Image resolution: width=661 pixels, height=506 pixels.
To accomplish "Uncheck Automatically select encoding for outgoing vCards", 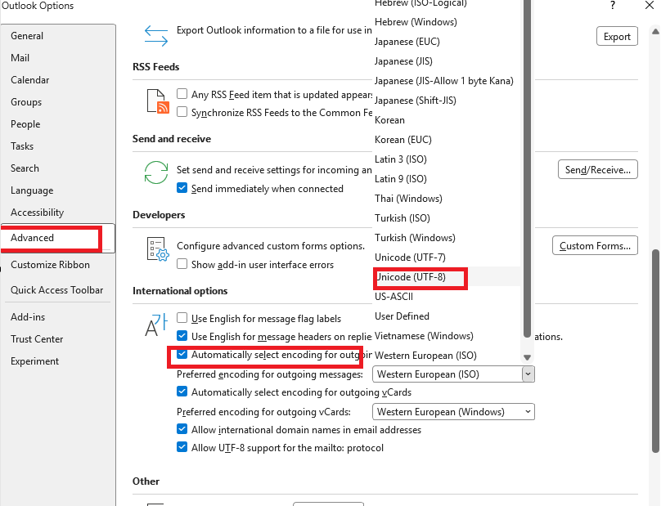I will (182, 392).
